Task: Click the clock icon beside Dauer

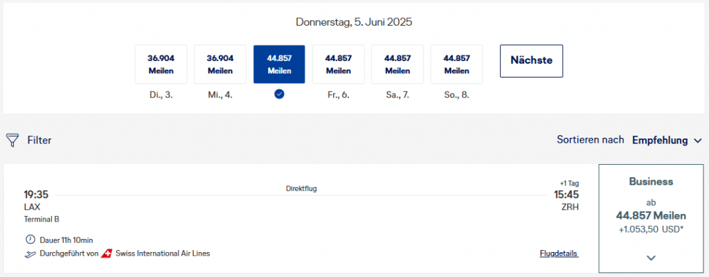Action: point(28,240)
